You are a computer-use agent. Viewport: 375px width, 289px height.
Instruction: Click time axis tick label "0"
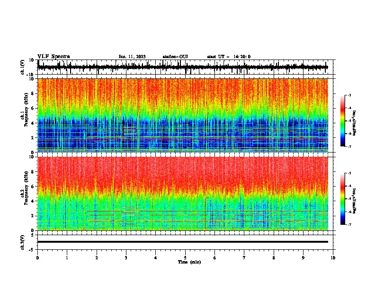tap(37, 258)
